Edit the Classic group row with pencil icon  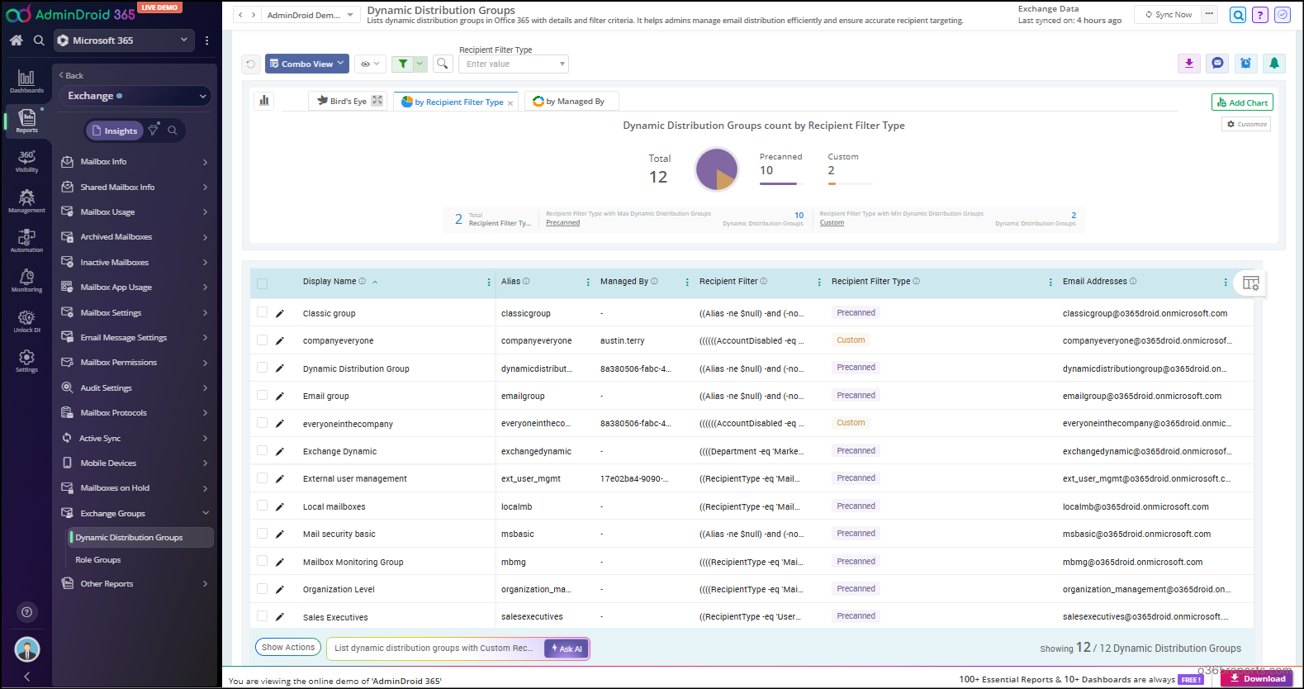[x=280, y=313]
